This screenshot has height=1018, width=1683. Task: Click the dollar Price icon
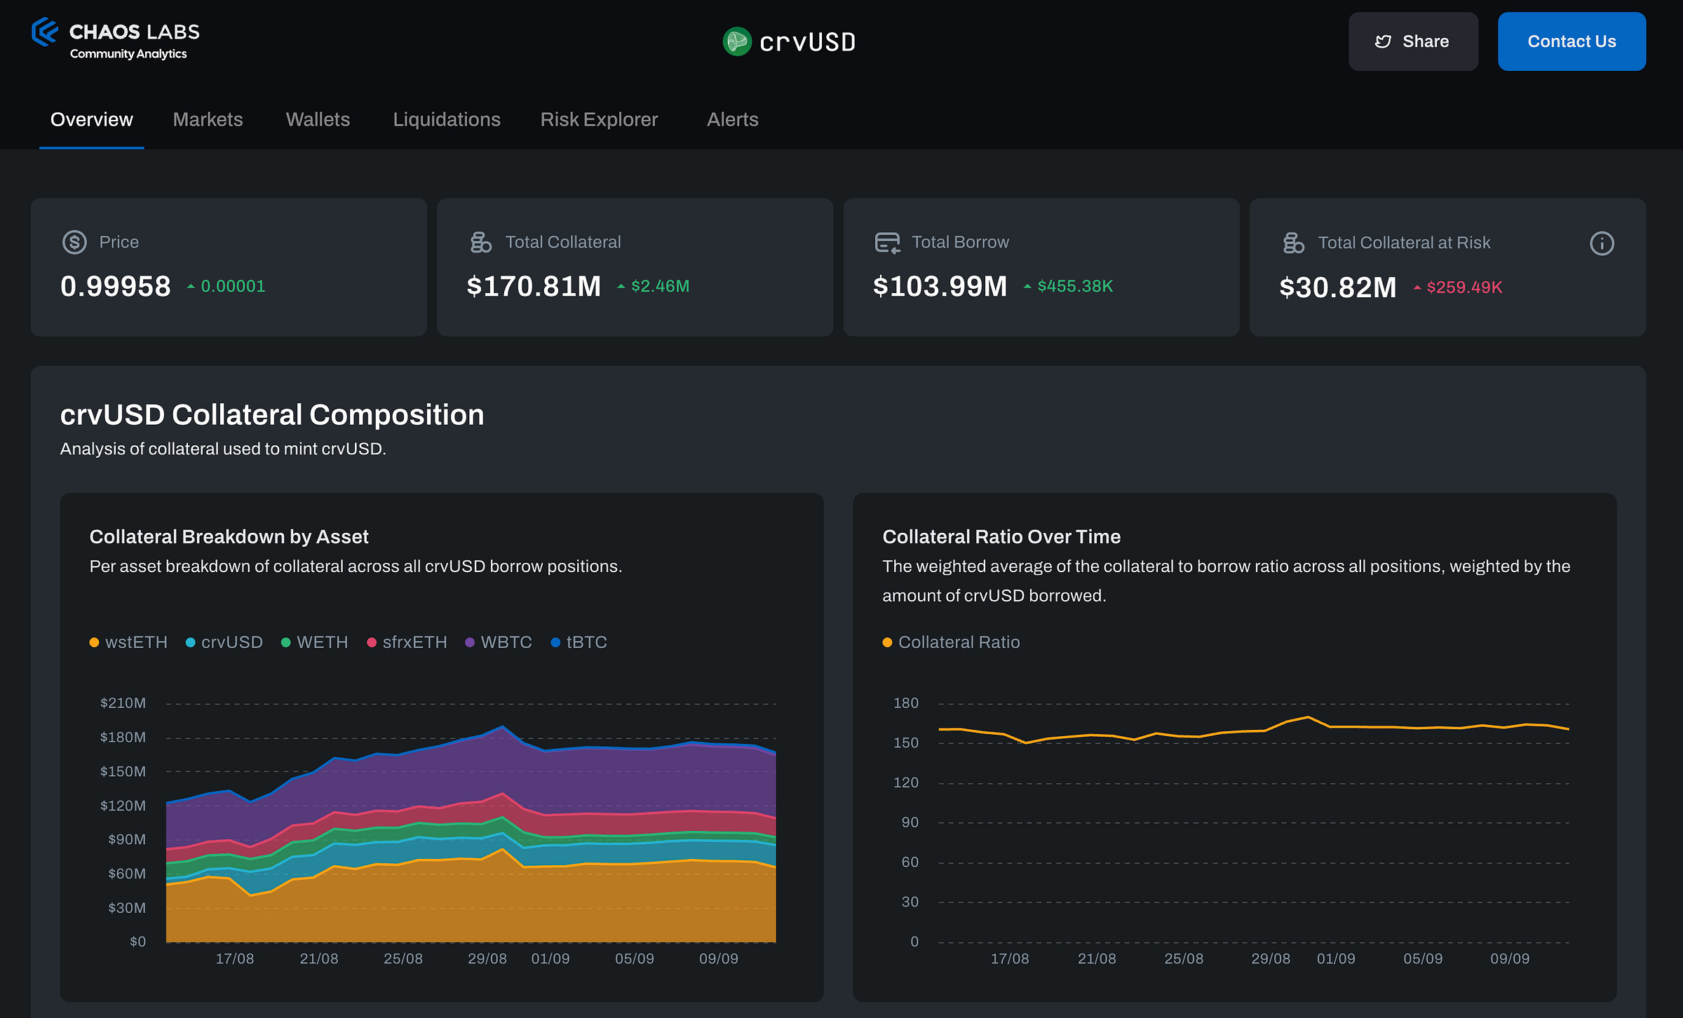(74, 242)
